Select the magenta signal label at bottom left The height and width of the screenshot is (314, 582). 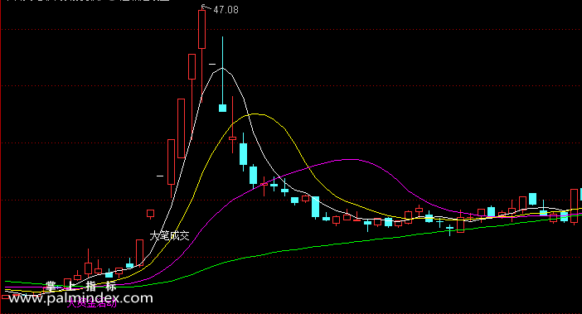[92, 303]
